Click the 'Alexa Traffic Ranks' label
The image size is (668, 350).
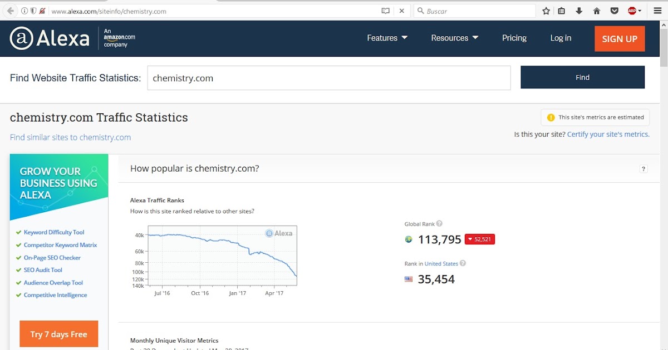pos(157,200)
